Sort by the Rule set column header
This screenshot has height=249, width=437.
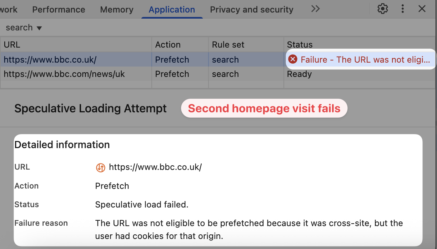246,45
